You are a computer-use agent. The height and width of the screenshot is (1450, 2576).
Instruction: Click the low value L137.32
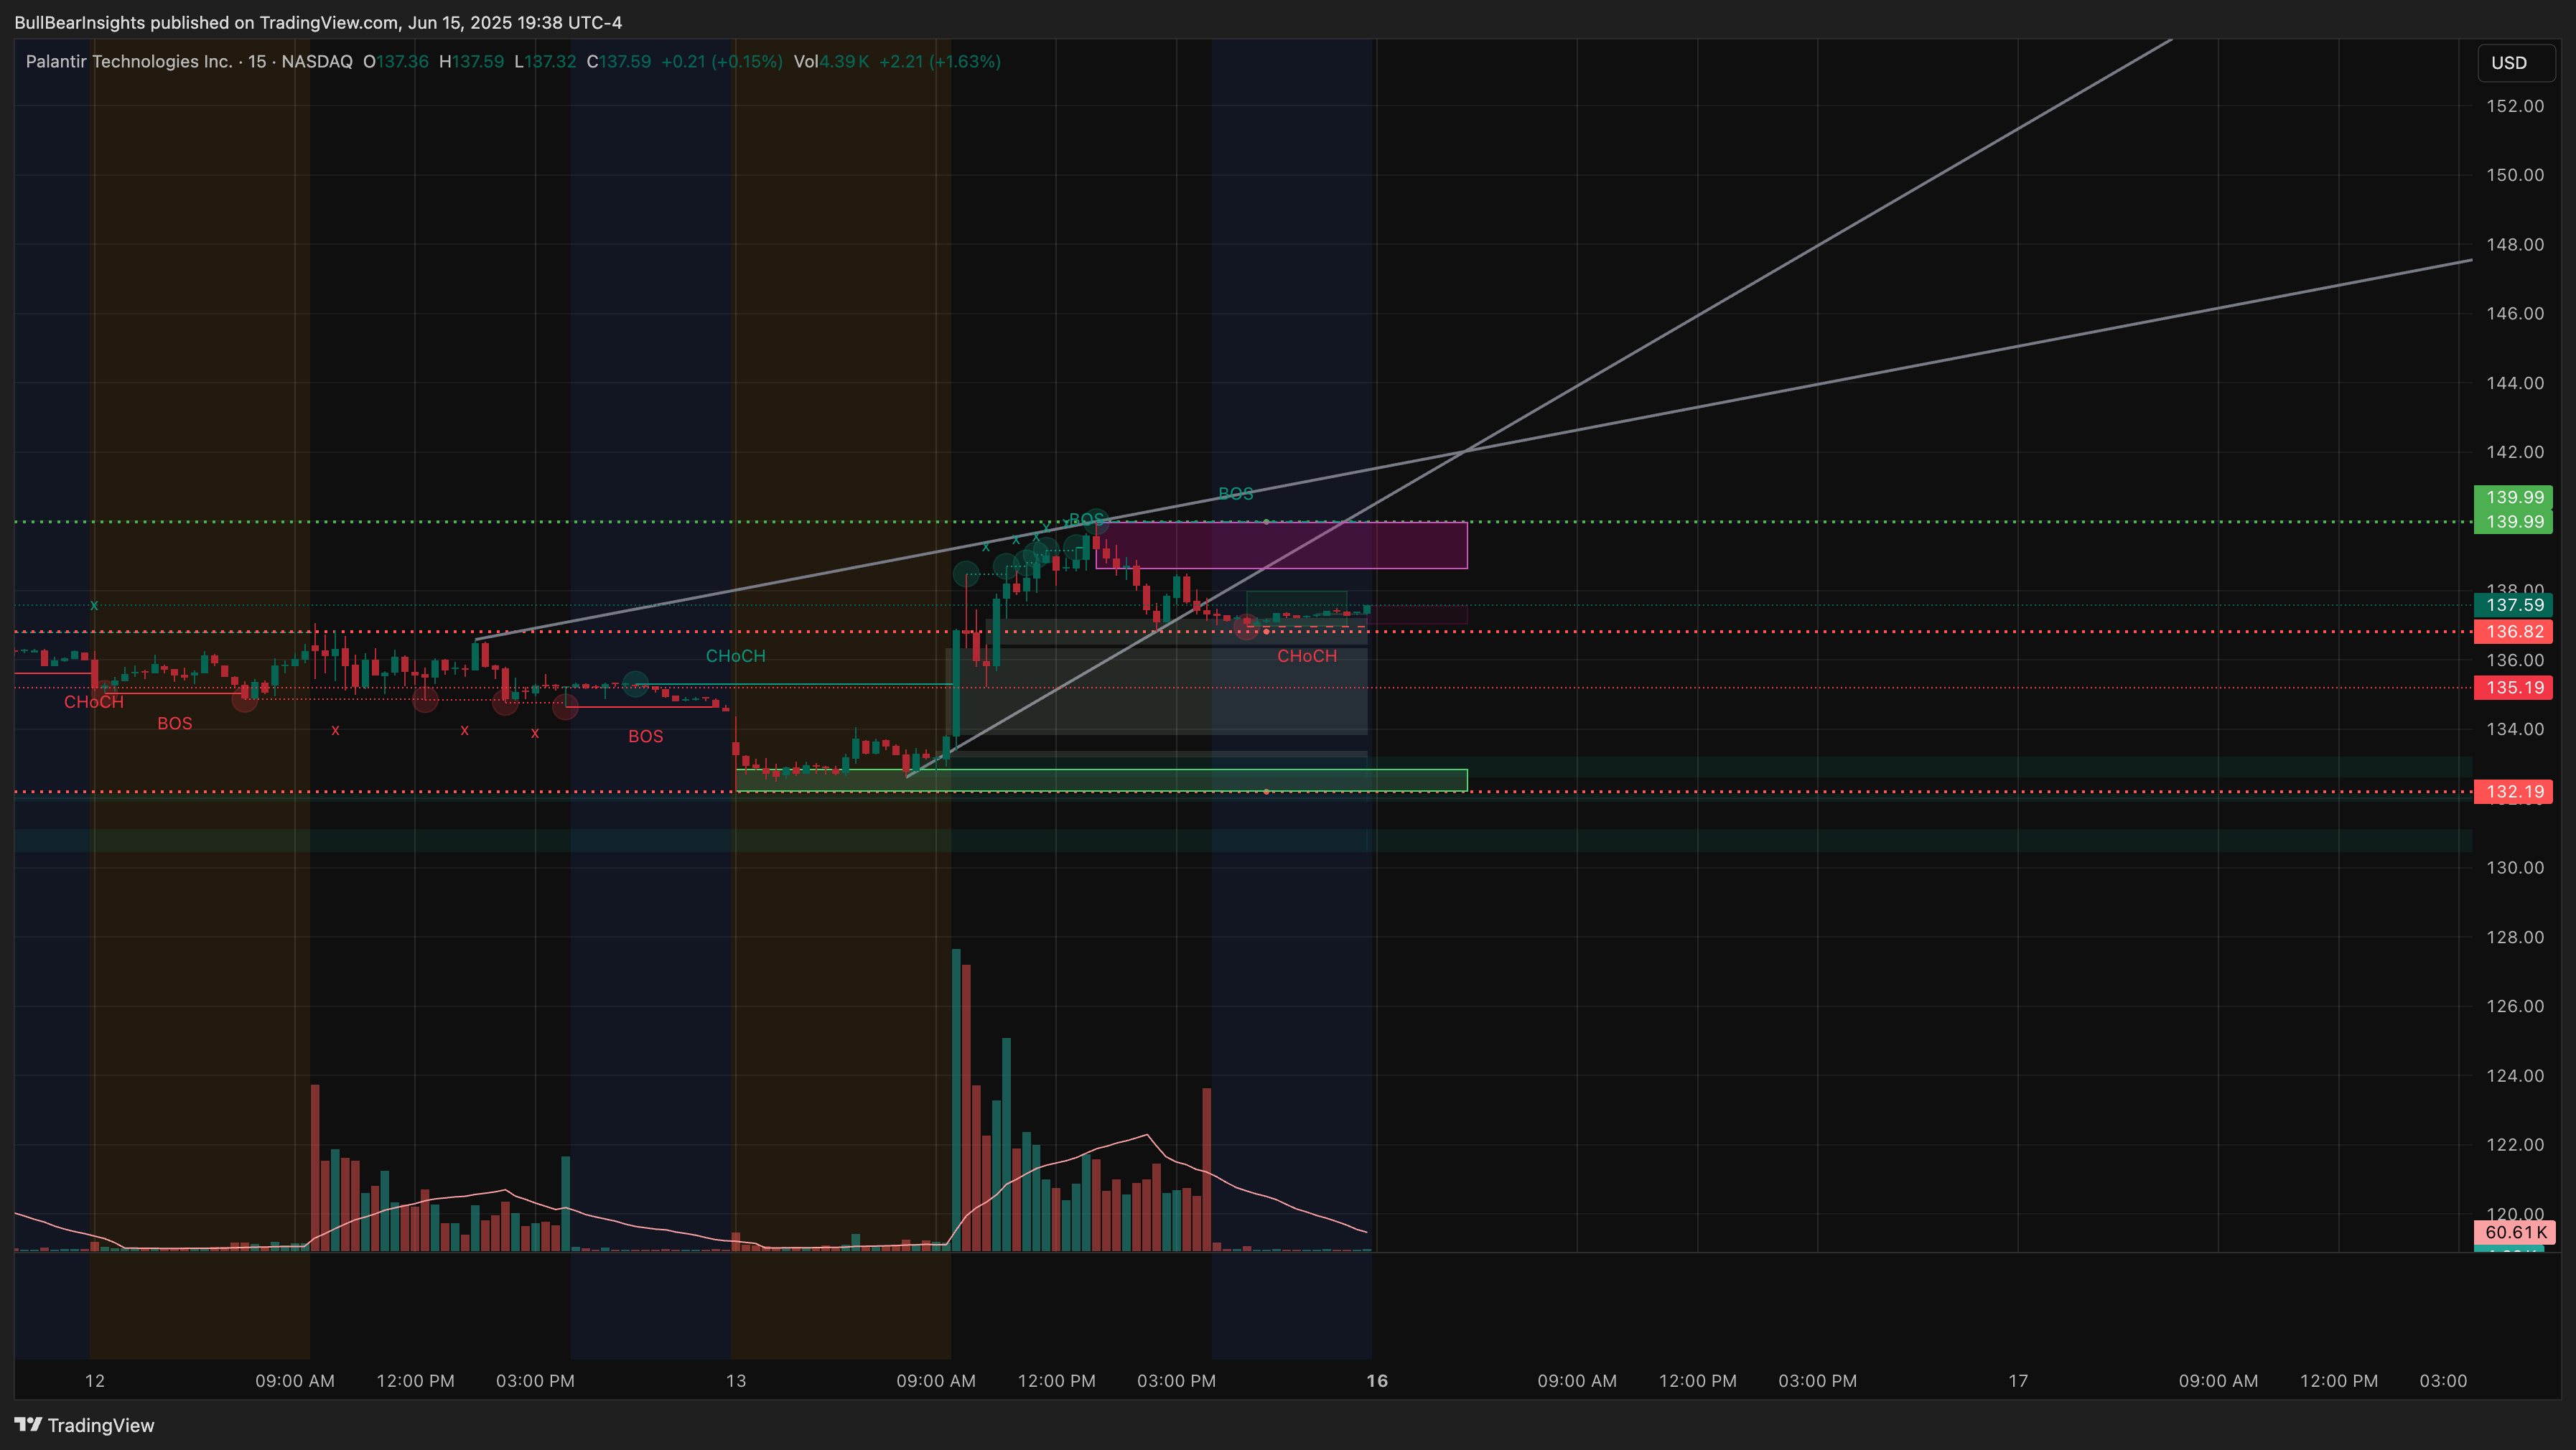pyautogui.click(x=545, y=61)
